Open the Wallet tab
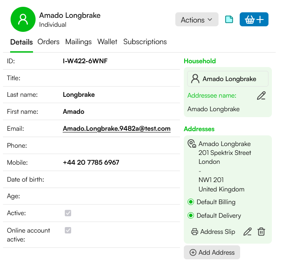The height and width of the screenshot is (264, 285). click(107, 42)
